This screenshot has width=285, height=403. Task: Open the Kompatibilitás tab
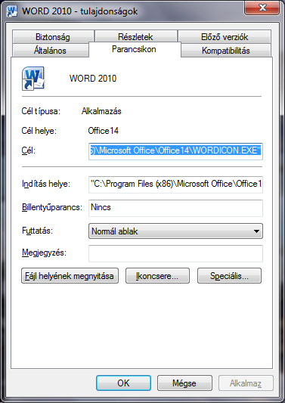[226, 51]
